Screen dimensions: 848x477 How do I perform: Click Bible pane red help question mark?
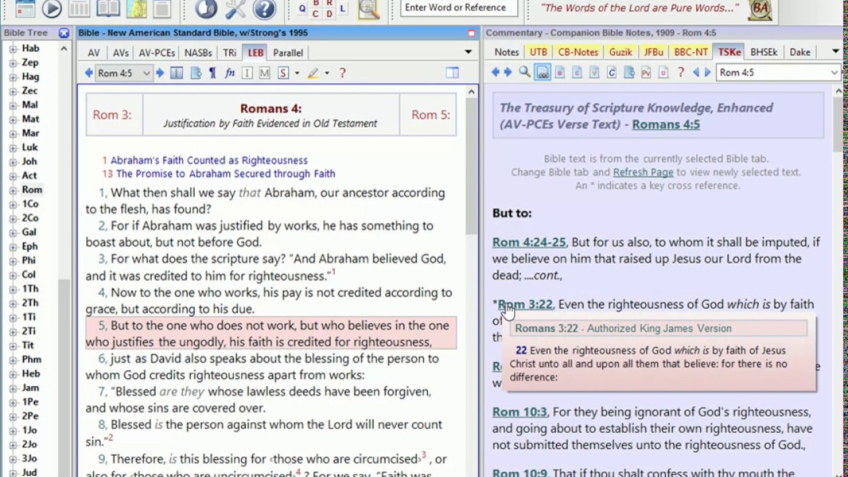click(x=343, y=73)
